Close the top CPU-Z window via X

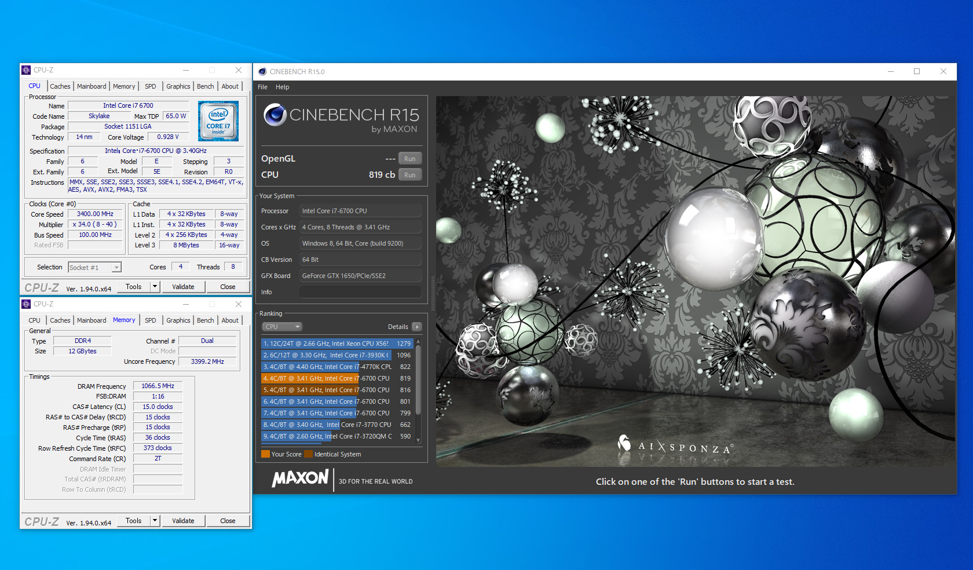[239, 70]
